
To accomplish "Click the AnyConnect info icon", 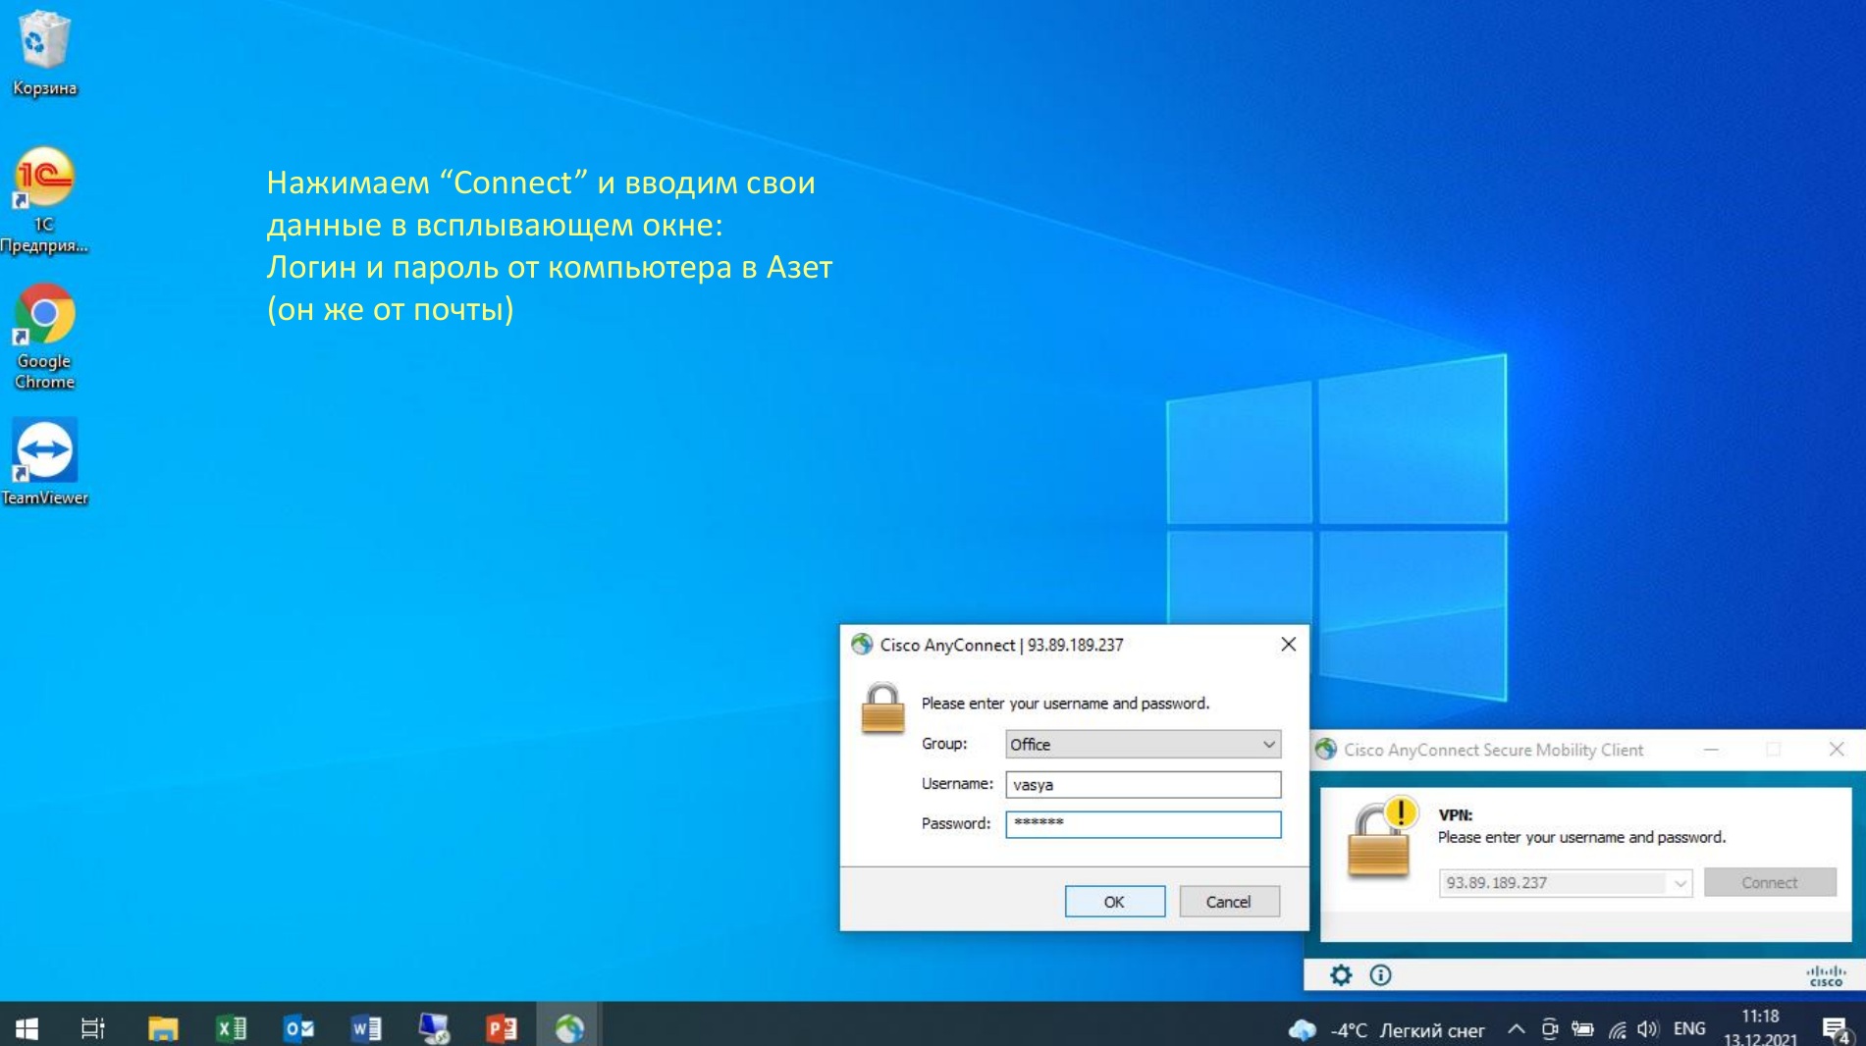I will point(1380,974).
